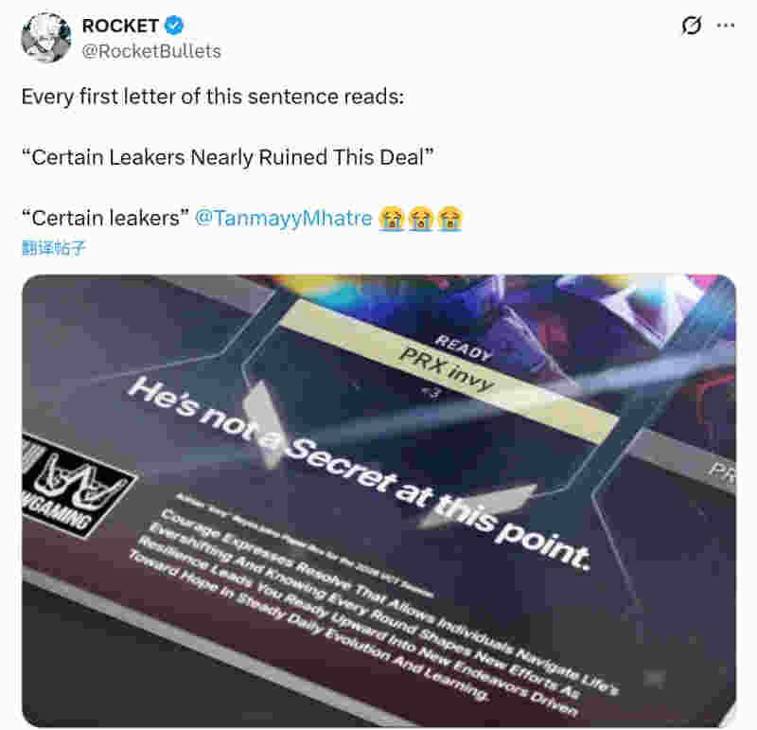This screenshot has width=757, height=730.
Task: Open the ROCKET display name
Action: pos(120,26)
